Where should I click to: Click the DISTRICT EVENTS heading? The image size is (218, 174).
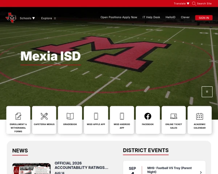point(146,150)
